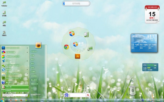
Task: Click the Chrome icon in the circular launcher
Action: click(x=66, y=47)
